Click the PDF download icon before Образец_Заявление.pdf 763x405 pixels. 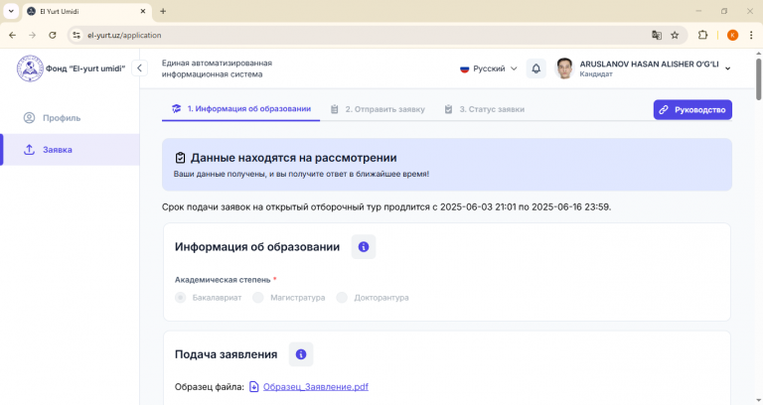[254, 387]
